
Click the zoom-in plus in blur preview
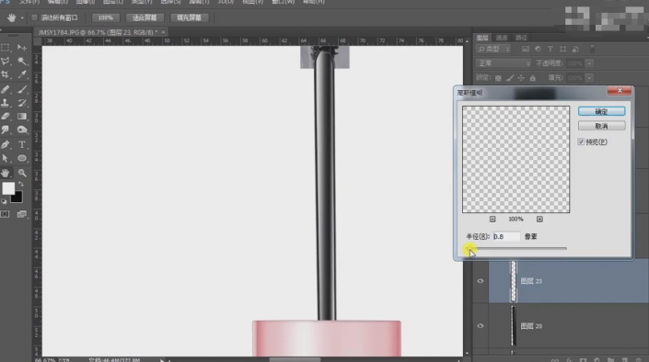(539, 219)
